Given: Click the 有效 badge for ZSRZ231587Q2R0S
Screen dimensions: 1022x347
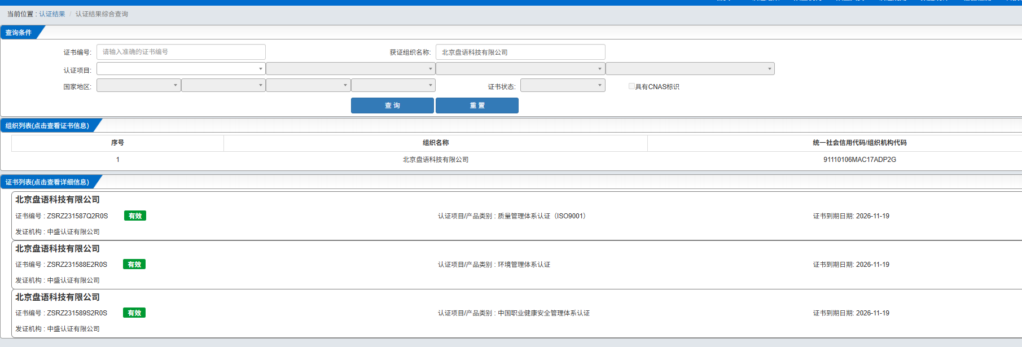Looking at the screenshot, I should coord(135,216).
